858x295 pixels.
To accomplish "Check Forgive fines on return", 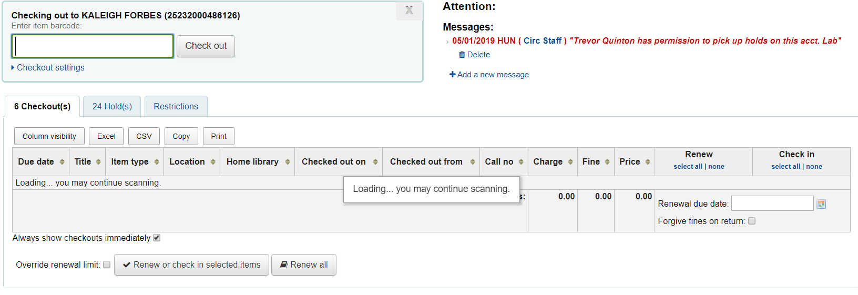I will pos(752,221).
